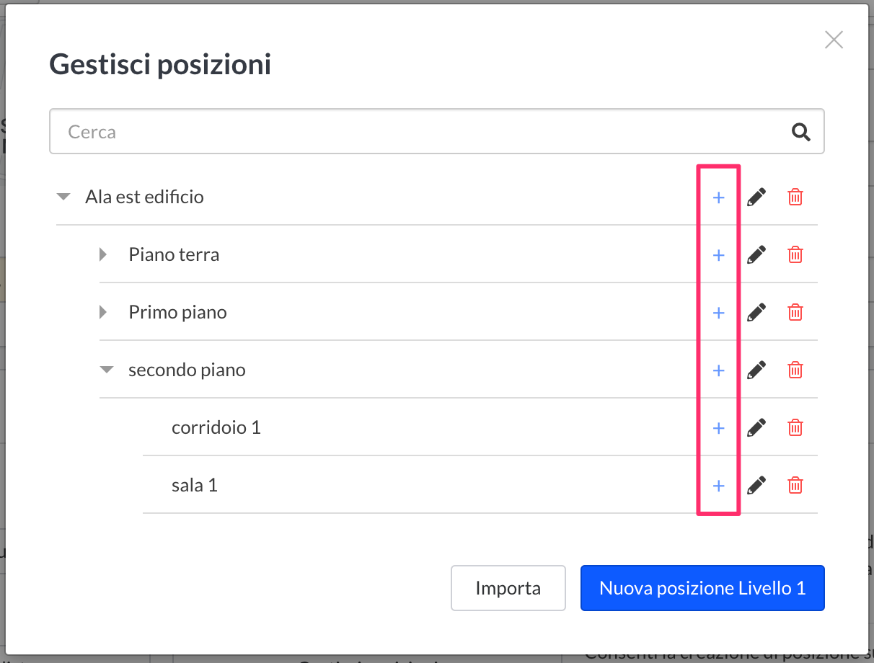The image size is (874, 663).
Task: Collapse the Ala est edificio tree node
Action: (64, 196)
